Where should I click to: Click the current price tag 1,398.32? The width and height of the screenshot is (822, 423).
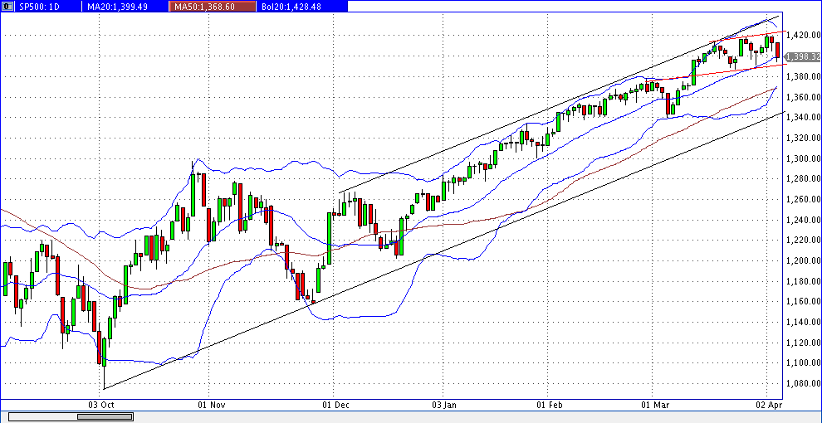click(x=803, y=56)
